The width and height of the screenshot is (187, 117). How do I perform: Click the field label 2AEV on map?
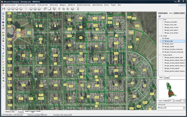click(41, 99)
